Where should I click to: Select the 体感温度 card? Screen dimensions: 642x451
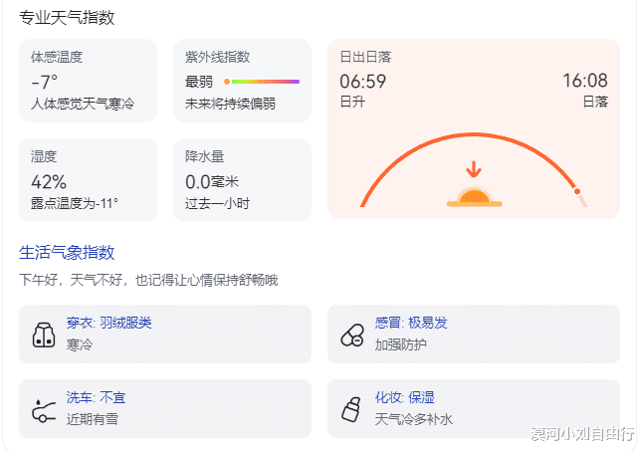[x=88, y=81]
